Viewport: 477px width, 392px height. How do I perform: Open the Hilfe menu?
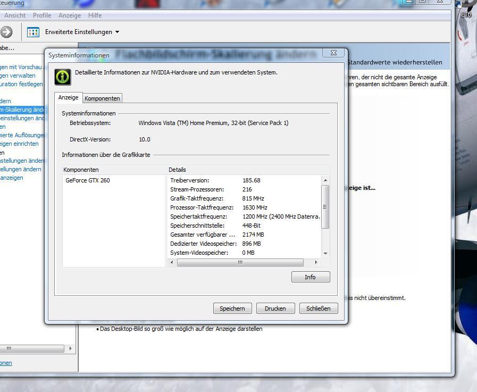coord(95,15)
